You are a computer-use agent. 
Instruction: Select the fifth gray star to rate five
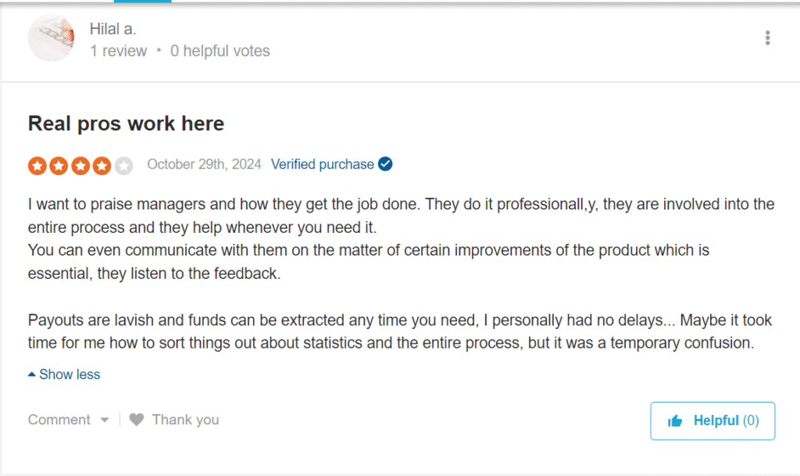(x=123, y=165)
